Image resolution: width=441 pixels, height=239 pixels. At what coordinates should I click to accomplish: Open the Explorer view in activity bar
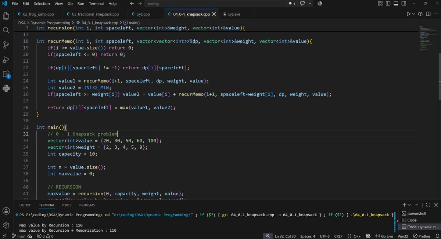[x=6, y=16]
